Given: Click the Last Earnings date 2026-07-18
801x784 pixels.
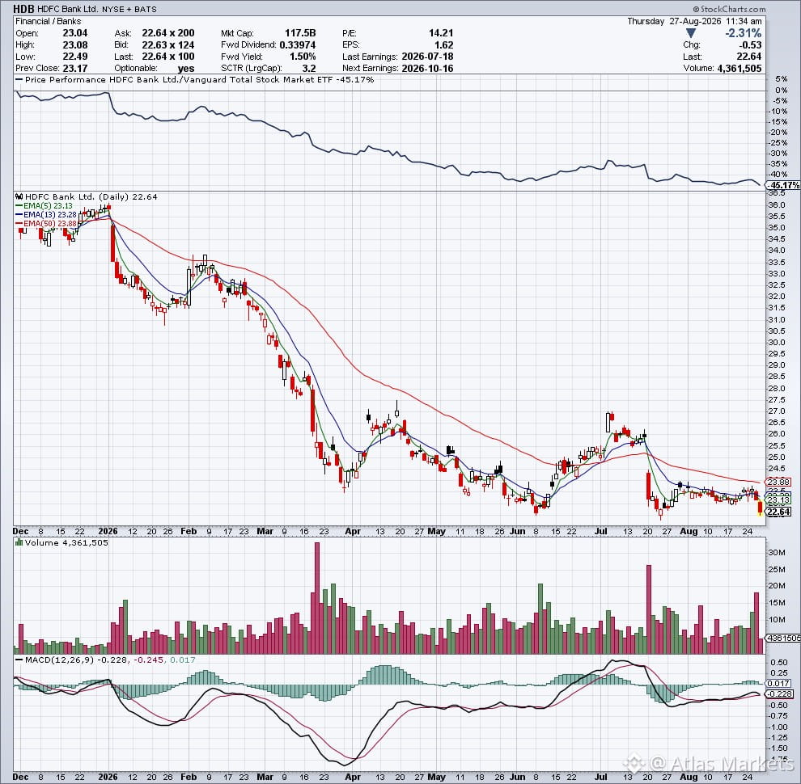Looking at the screenshot, I should point(427,56).
